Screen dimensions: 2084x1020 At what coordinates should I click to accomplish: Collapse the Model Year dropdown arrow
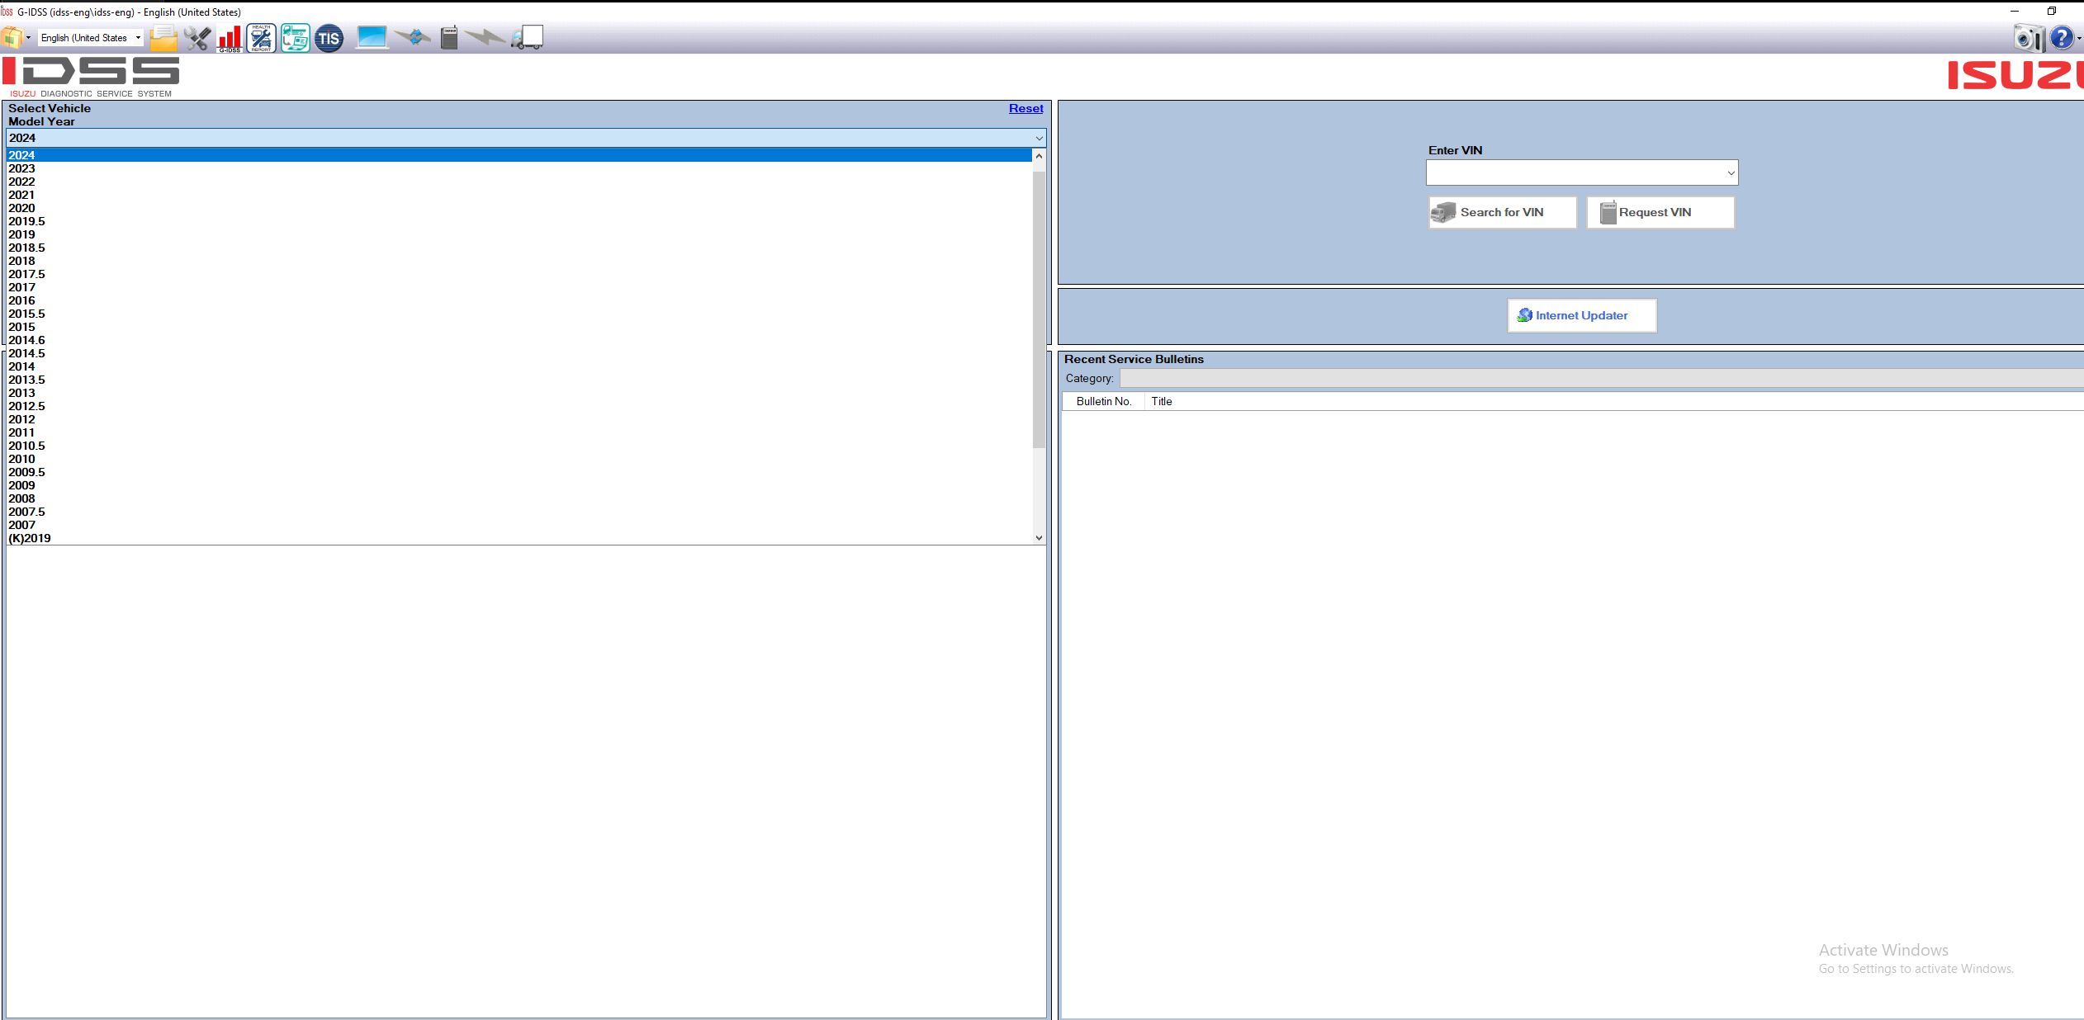point(1039,138)
